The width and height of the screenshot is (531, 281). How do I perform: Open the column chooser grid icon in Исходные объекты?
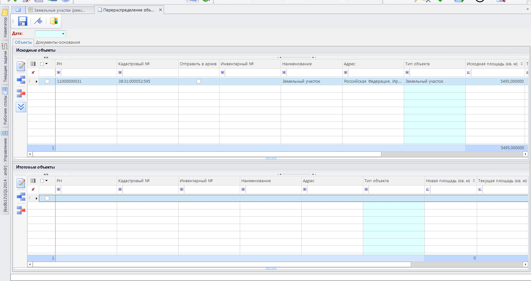point(33,64)
